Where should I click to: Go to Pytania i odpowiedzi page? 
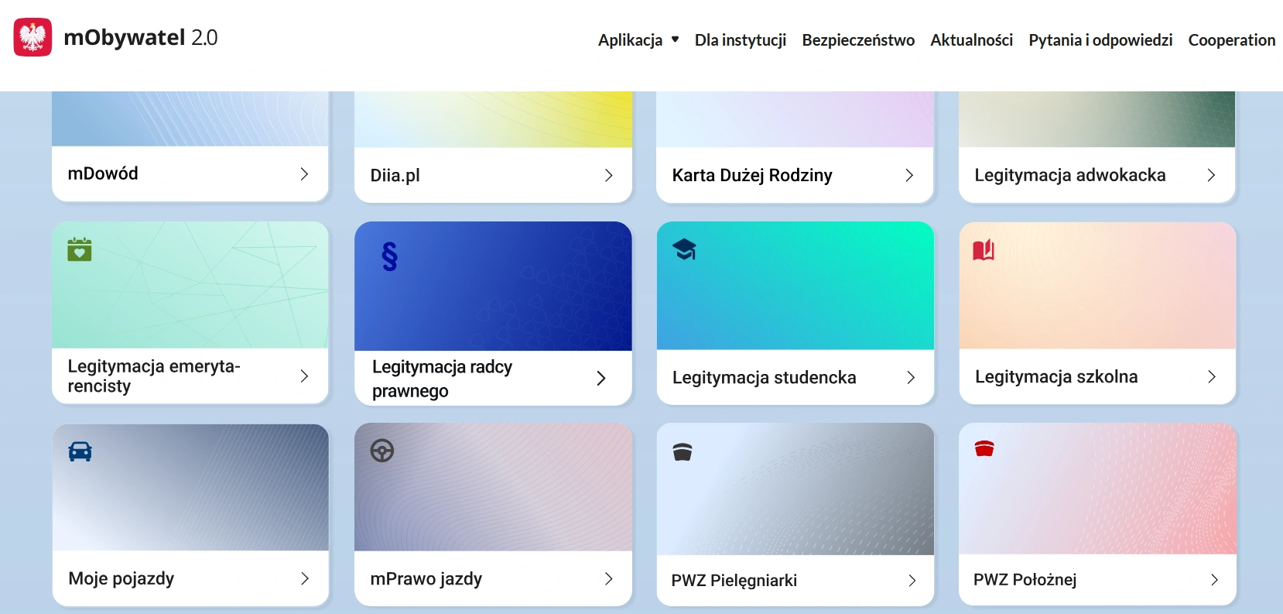click(x=1100, y=40)
